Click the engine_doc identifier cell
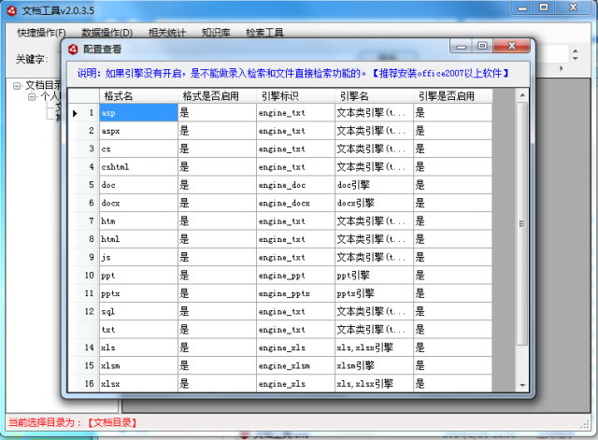The height and width of the screenshot is (440, 598). coord(295,185)
